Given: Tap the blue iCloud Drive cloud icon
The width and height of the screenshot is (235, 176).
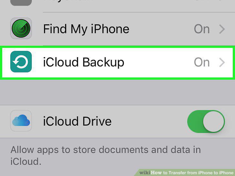Looking at the screenshot, I should tap(21, 121).
